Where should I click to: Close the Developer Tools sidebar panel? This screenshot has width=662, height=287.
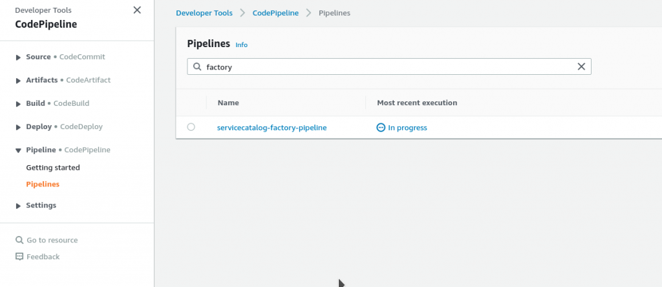[x=137, y=10]
